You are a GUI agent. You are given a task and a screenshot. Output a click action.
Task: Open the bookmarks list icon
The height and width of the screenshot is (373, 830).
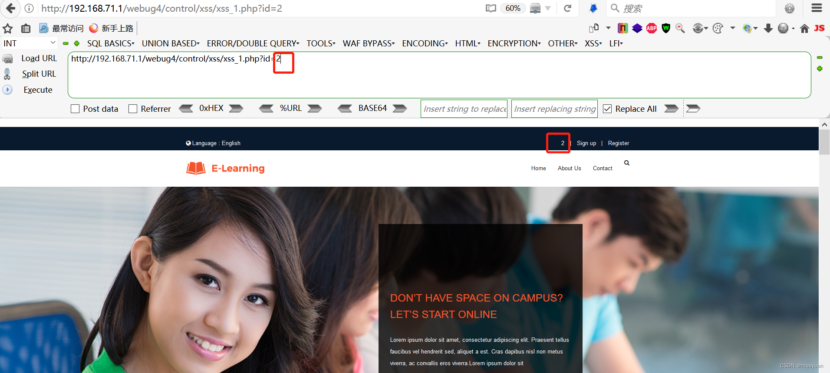tap(26, 29)
